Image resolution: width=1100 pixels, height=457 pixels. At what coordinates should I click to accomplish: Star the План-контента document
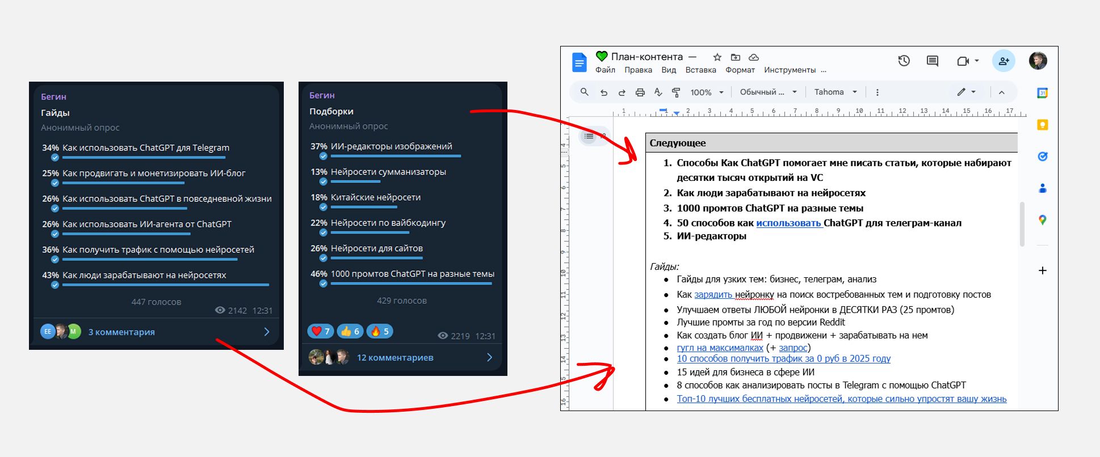click(x=717, y=57)
